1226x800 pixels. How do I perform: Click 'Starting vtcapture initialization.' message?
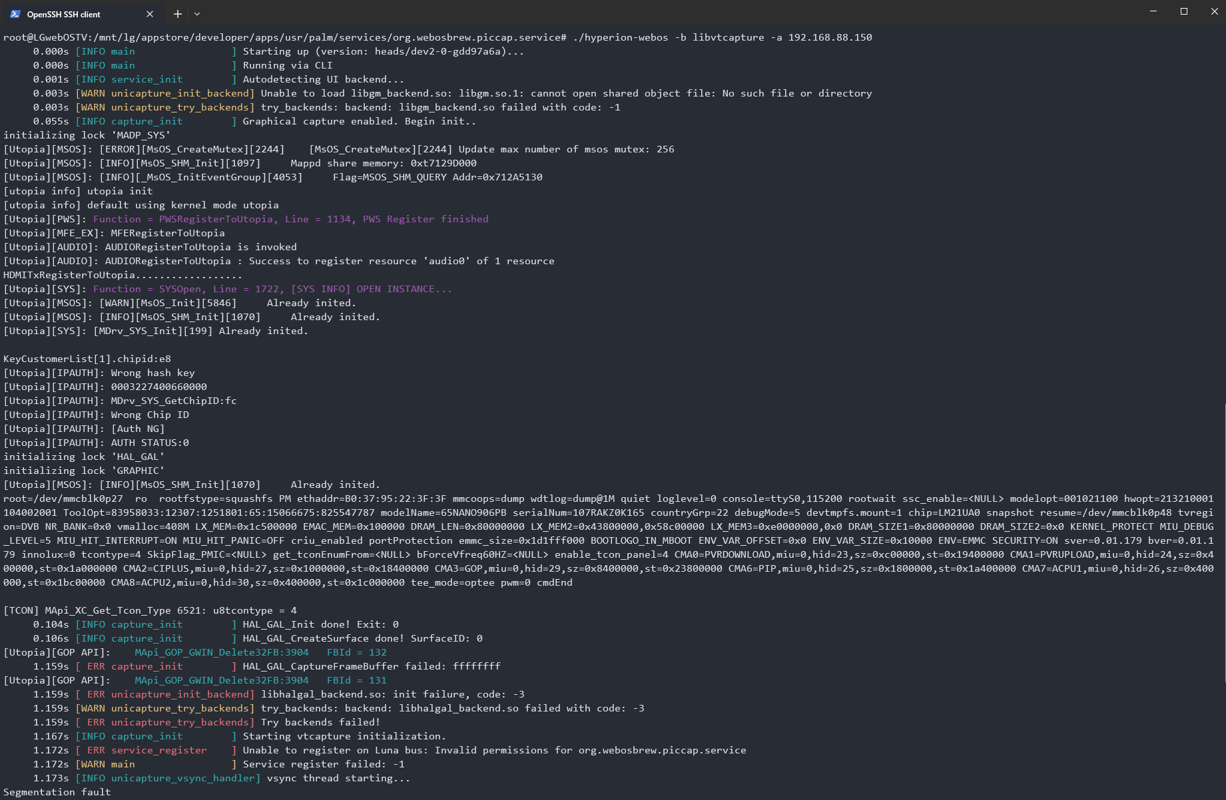tap(344, 736)
